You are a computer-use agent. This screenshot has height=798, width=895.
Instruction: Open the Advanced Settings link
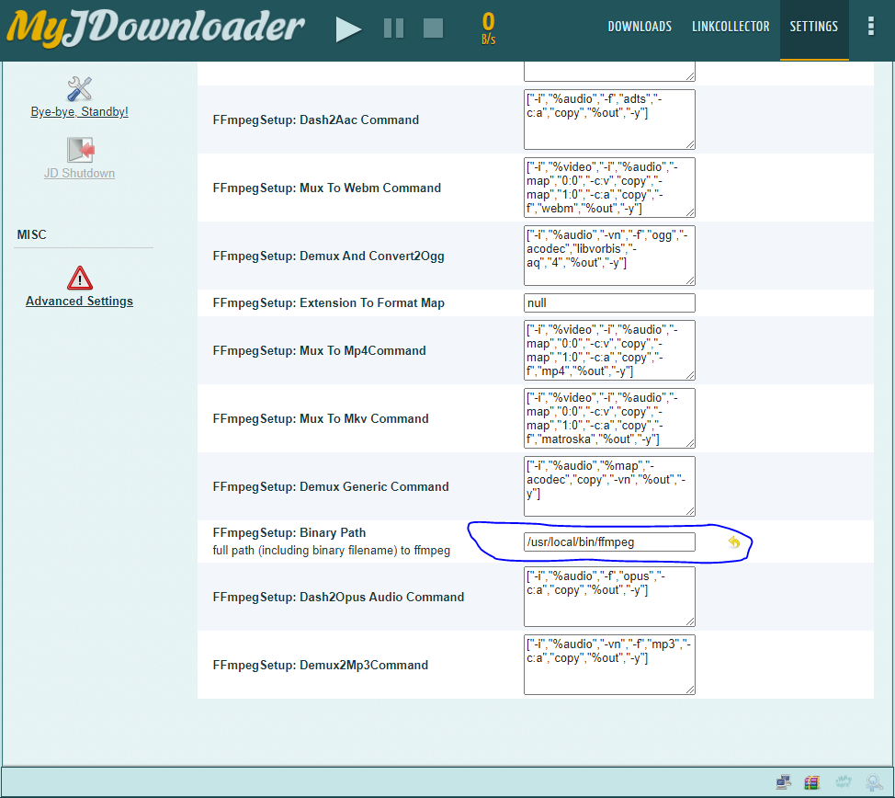point(79,301)
